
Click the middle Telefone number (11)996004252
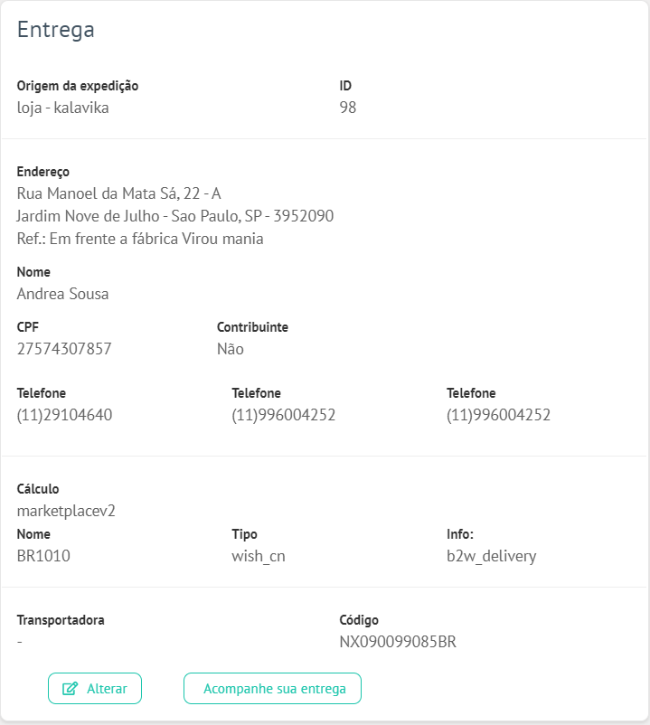coord(283,415)
